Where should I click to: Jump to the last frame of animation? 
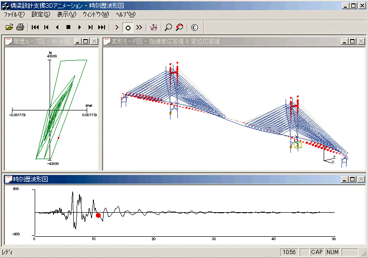[x=102, y=27]
